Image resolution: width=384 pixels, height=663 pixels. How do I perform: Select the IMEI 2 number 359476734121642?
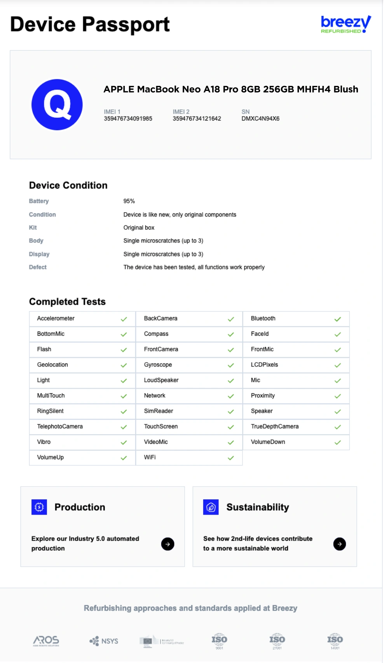197,119
